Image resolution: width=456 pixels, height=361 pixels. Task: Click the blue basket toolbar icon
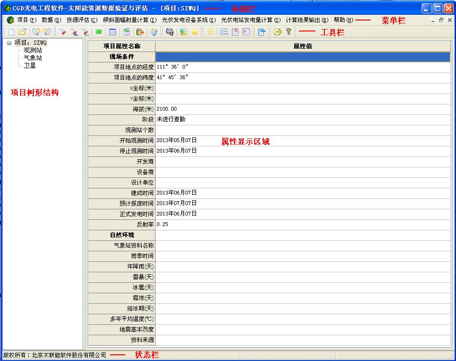point(154,32)
